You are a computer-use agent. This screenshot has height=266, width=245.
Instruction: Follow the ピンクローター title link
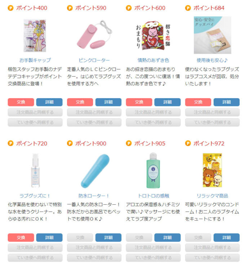pos(94,60)
